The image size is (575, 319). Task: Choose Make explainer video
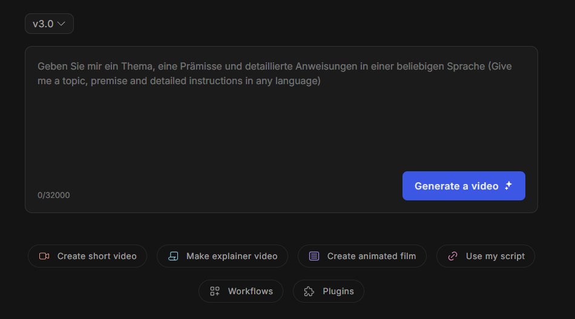click(x=222, y=256)
